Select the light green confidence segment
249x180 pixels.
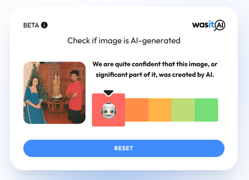click(x=183, y=110)
